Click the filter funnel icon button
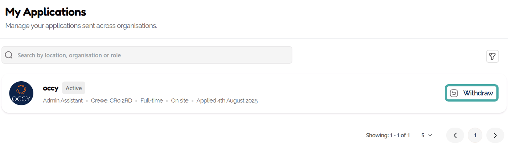 [492, 56]
